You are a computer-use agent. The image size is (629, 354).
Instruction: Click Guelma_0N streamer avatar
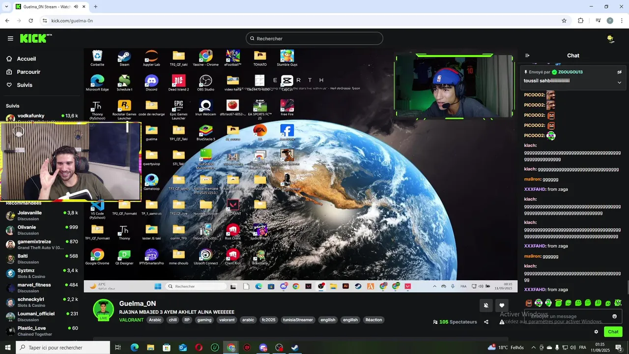103,310
